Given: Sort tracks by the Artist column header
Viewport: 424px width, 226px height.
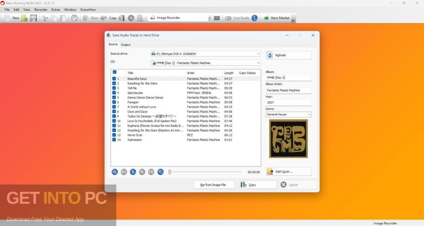Looking at the screenshot, I should coord(190,73).
